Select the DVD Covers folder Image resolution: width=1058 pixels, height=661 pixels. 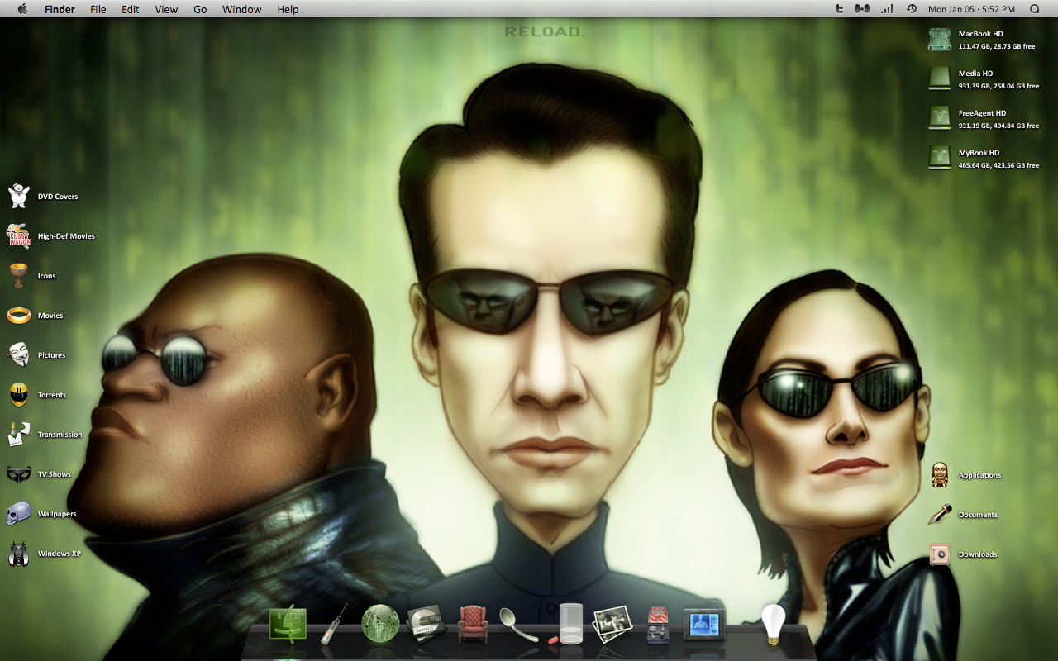(x=19, y=197)
